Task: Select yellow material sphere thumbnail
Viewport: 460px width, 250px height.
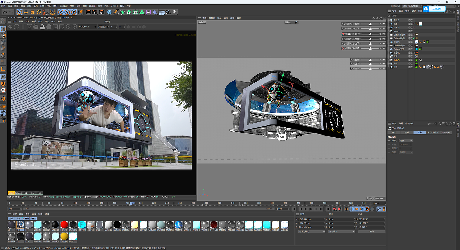Action: pyautogui.click(x=64, y=237)
